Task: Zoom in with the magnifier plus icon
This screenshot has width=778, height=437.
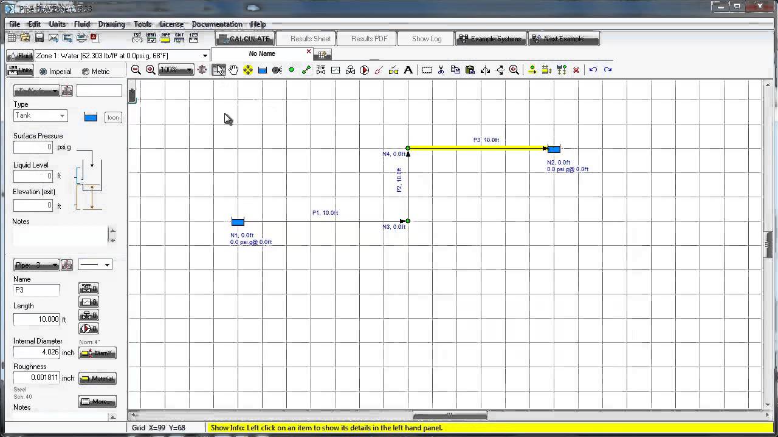Action: tap(150, 70)
